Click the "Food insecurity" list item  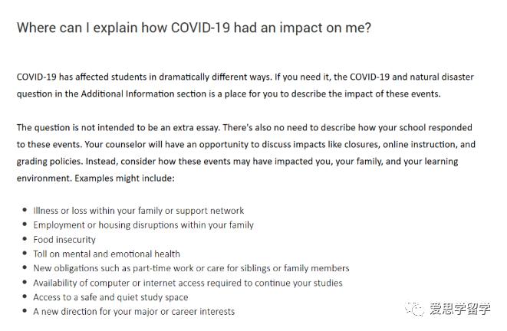tap(65, 239)
